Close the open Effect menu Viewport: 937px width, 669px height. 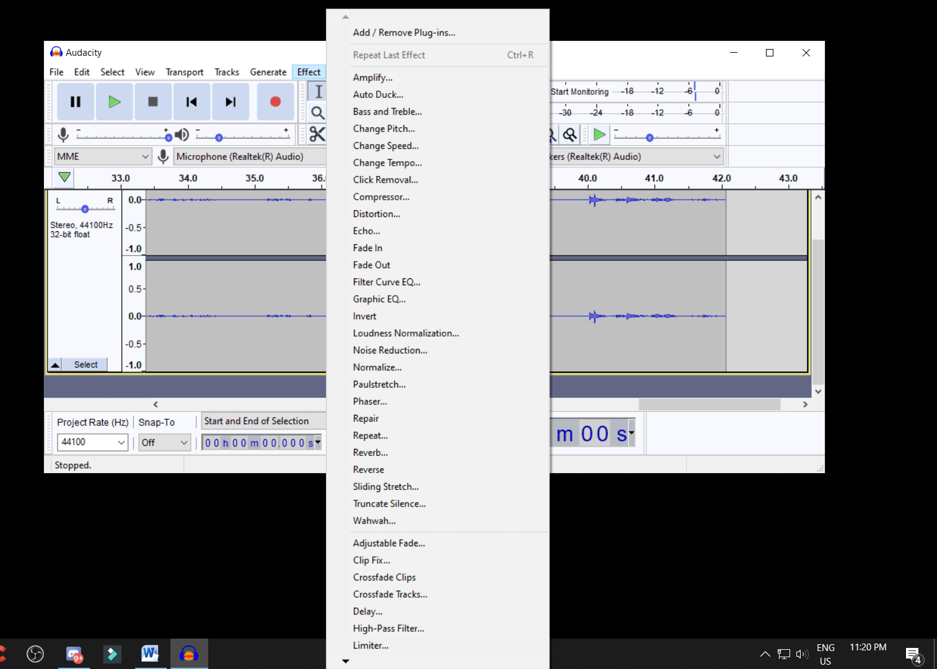309,72
